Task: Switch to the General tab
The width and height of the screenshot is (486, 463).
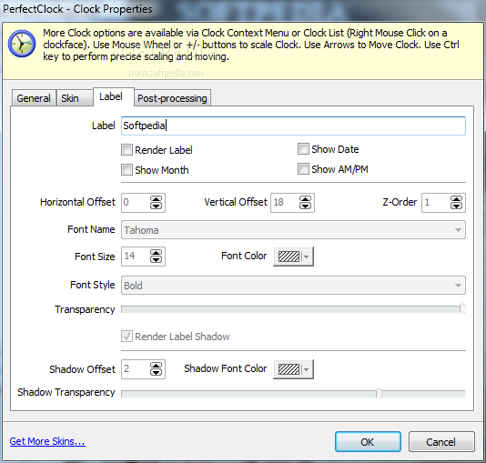Action: [x=34, y=98]
